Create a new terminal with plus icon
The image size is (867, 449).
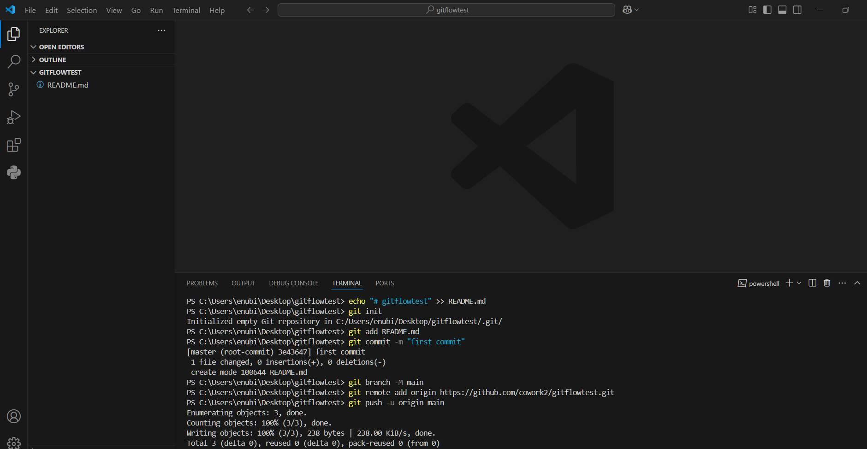(x=790, y=283)
